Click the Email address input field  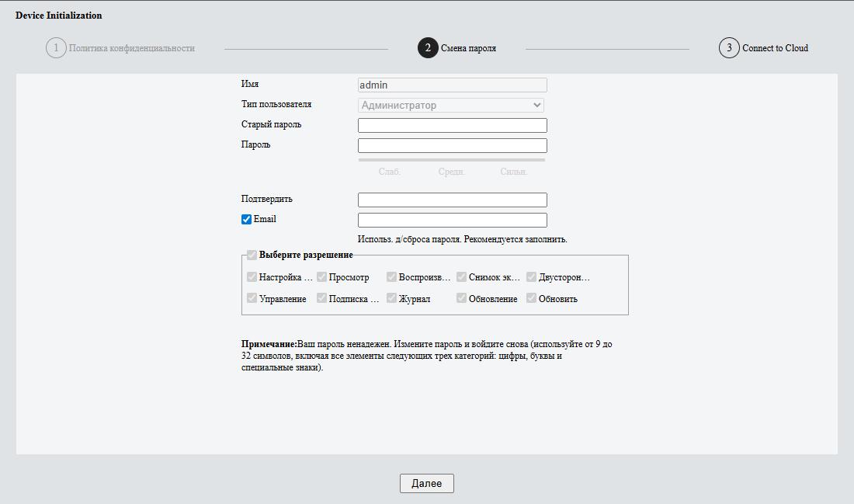click(452, 221)
